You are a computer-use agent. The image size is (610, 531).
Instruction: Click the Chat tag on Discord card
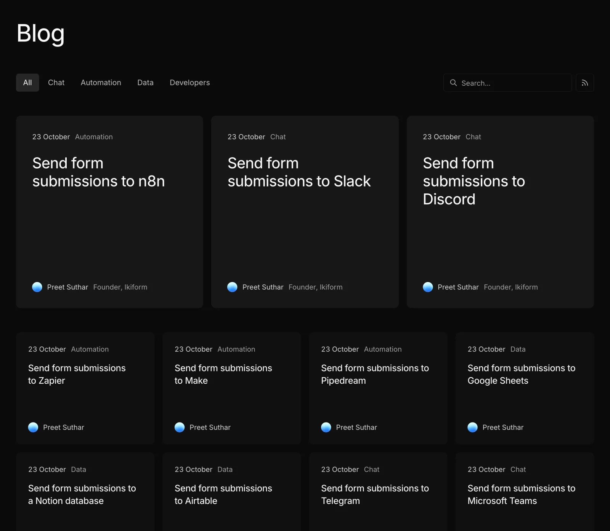[473, 137]
